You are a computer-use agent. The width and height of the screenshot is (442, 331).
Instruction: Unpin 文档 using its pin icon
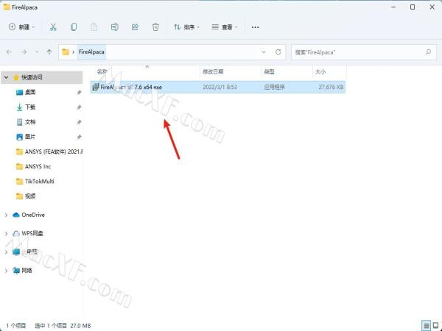[x=80, y=122]
